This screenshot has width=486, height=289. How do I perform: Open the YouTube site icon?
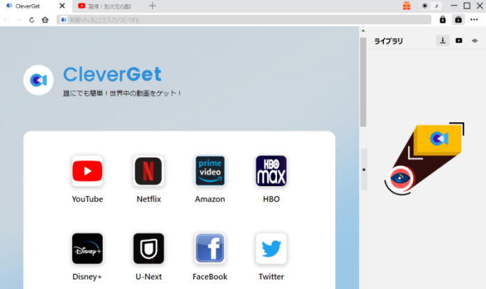point(87,171)
